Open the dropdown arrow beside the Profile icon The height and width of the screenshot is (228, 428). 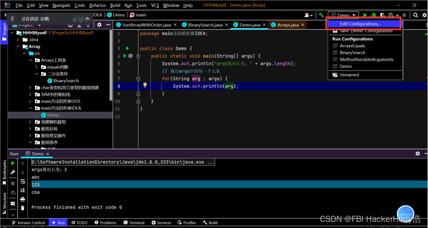pyautogui.click(x=397, y=15)
